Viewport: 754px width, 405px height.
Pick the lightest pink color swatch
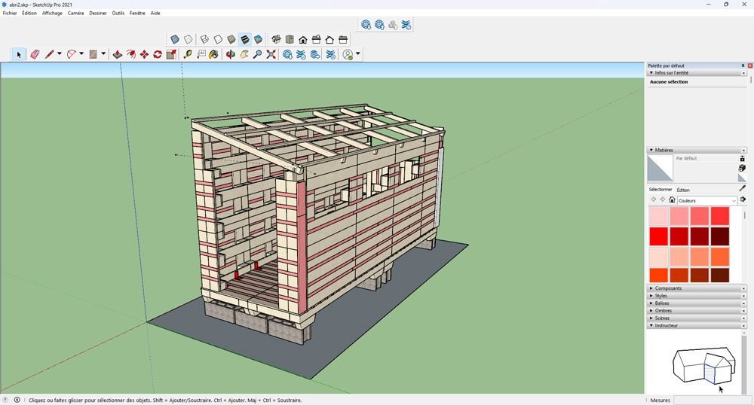[658, 216]
